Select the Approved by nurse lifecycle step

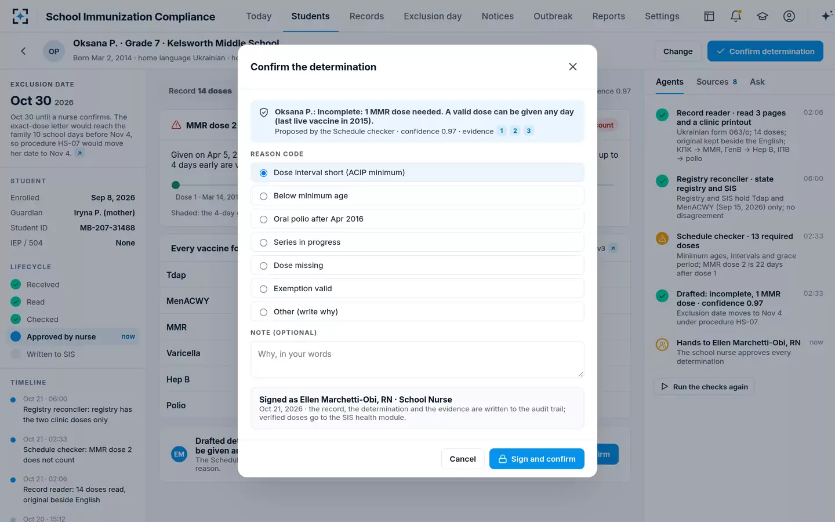(73, 336)
